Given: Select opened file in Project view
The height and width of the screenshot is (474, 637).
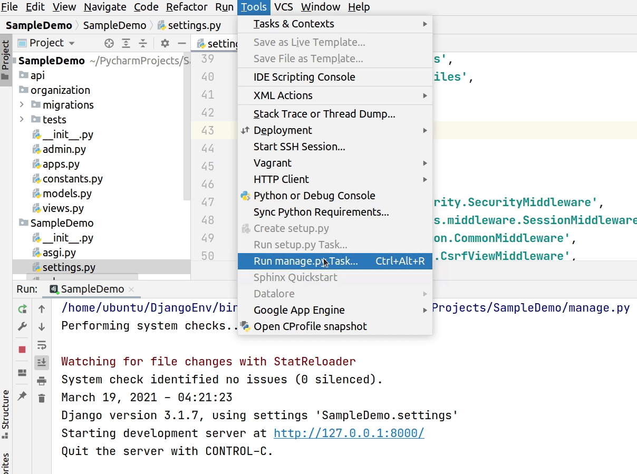Looking at the screenshot, I should coord(109,43).
